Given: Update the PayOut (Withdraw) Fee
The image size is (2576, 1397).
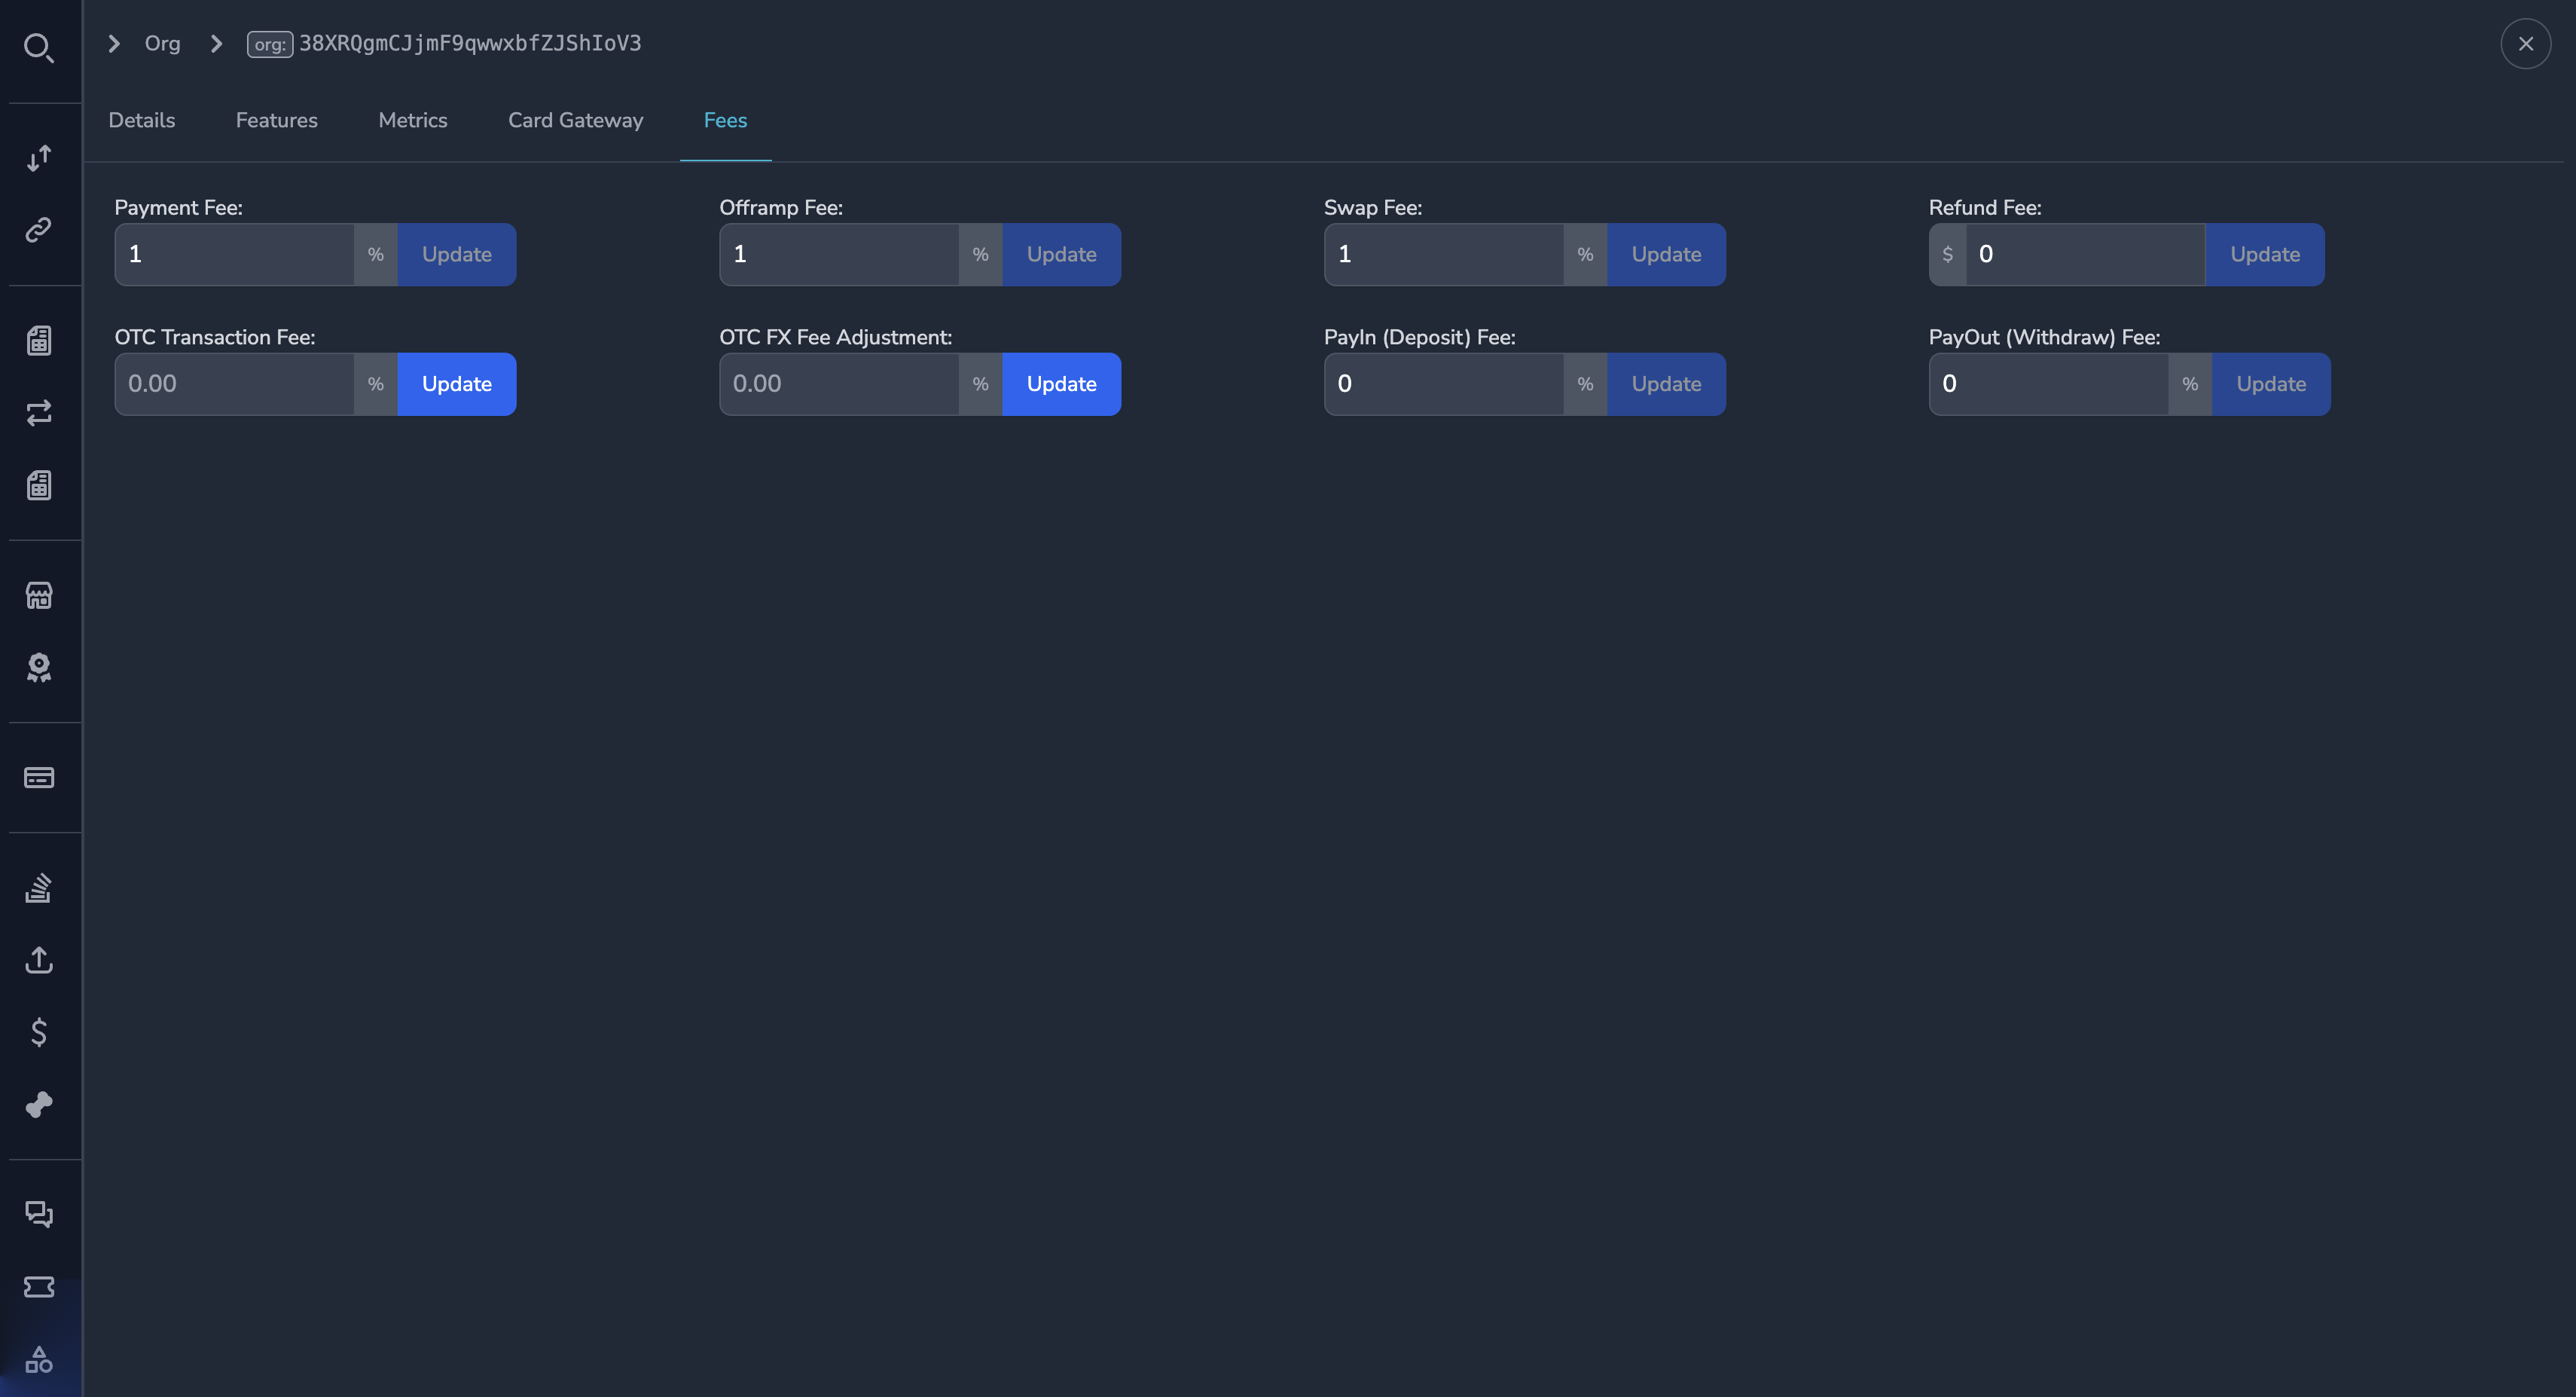Looking at the screenshot, I should [x=2271, y=384].
